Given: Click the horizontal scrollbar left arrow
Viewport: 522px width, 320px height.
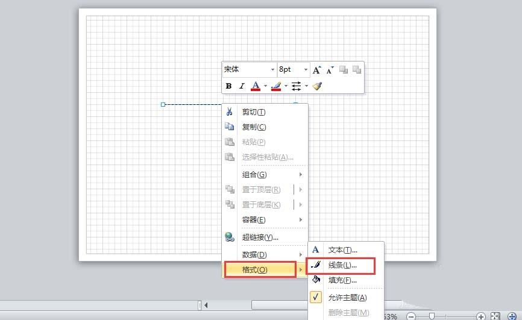Looking at the screenshot, I should point(206,305).
